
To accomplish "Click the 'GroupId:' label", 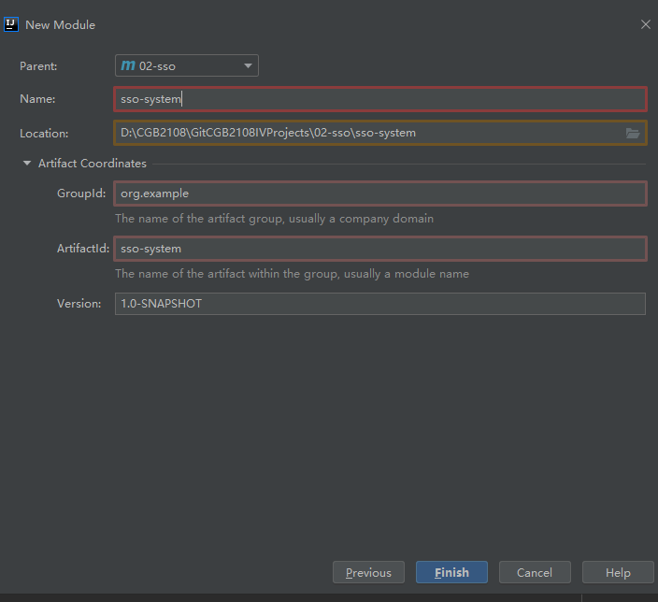I will 81,193.
